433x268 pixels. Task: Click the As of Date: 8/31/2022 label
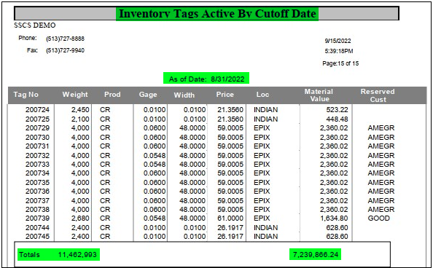coord(206,79)
